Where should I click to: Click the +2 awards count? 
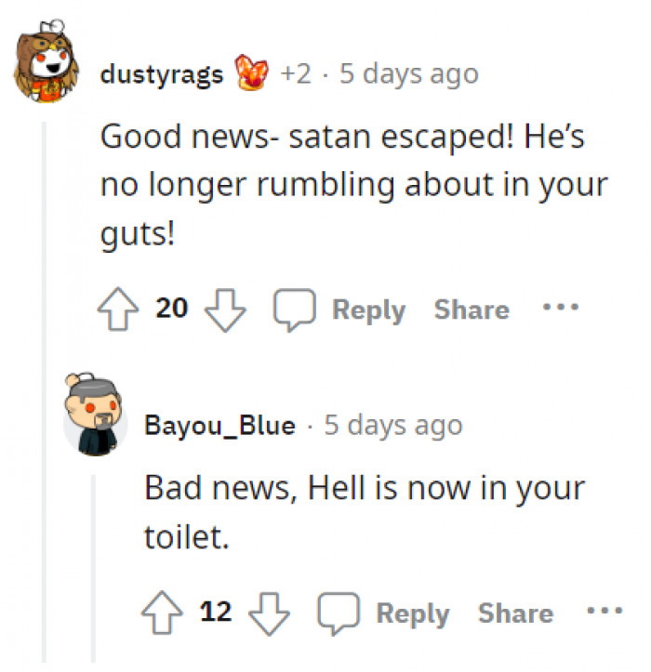[x=296, y=73]
